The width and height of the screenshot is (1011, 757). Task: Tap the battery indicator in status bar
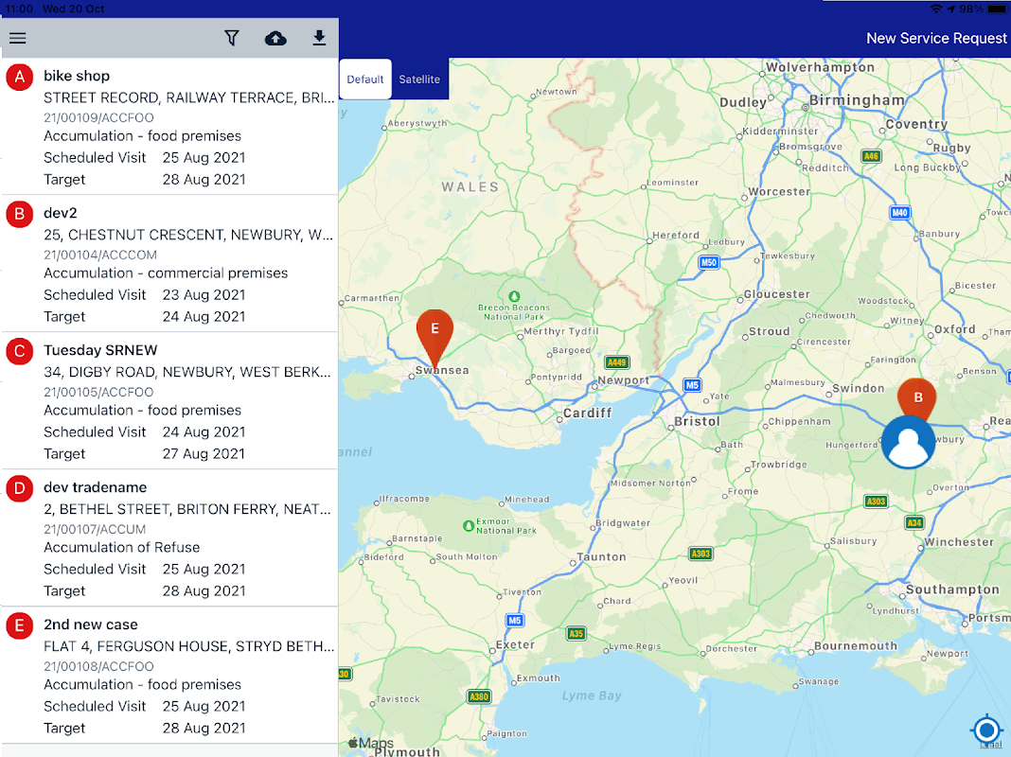click(996, 9)
